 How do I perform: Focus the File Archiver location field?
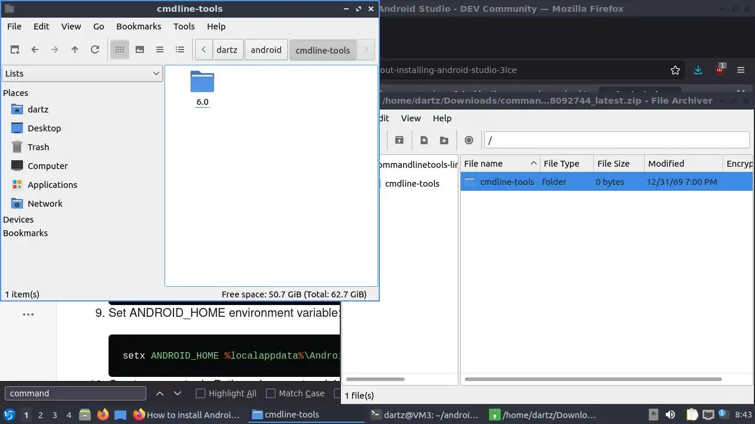616,140
